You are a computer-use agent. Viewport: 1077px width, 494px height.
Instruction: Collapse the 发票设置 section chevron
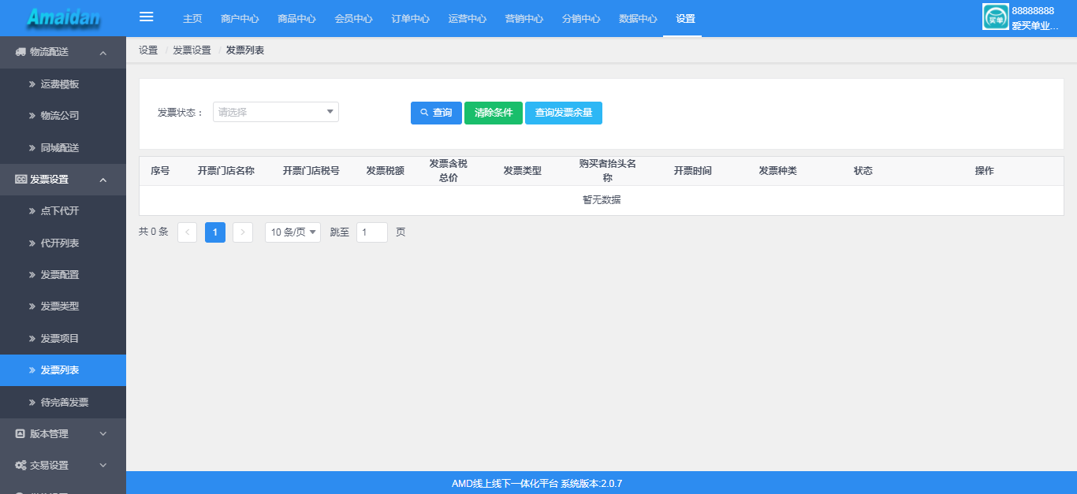coord(103,180)
